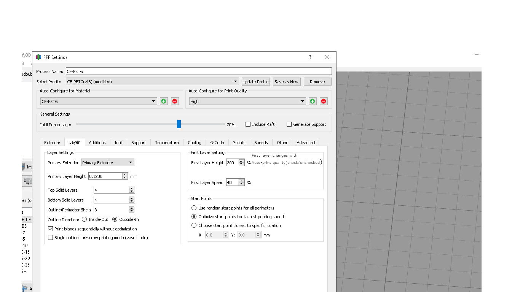520x292 pixels.
Task: Click the Bottom Solid Layers stepper arrows
Action: pos(132,200)
